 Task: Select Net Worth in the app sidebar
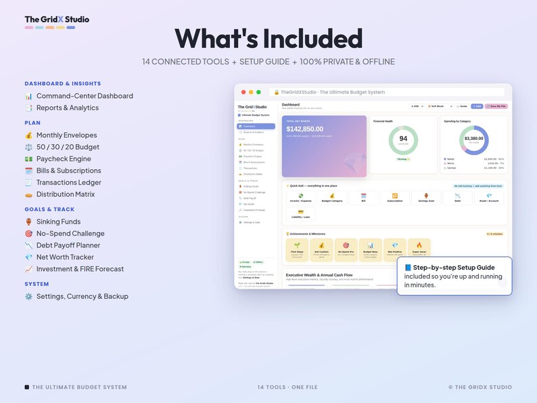tap(256, 204)
